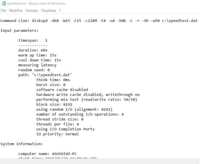Open the Formato menu

pyautogui.click(x=32, y=10)
